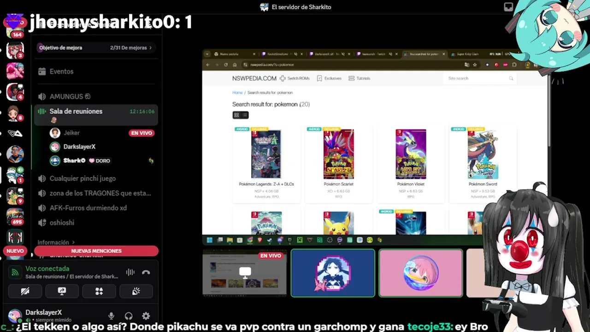Open the Switch ROMs menu
590x332 pixels.
295,78
